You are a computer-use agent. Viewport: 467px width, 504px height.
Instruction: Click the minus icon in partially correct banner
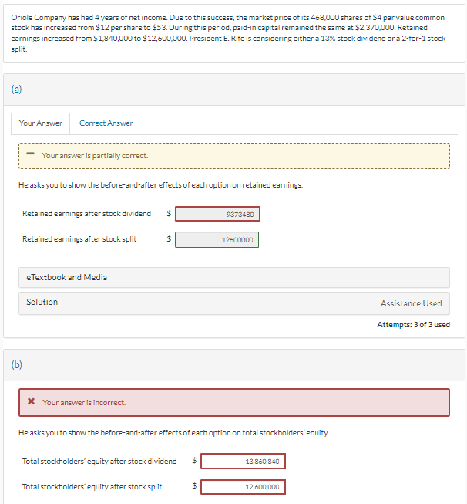[x=29, y=155]
